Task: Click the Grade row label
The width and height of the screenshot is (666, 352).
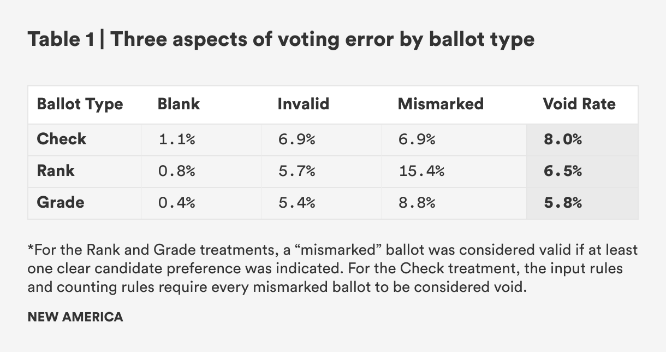Action: [x=61, y=202]
